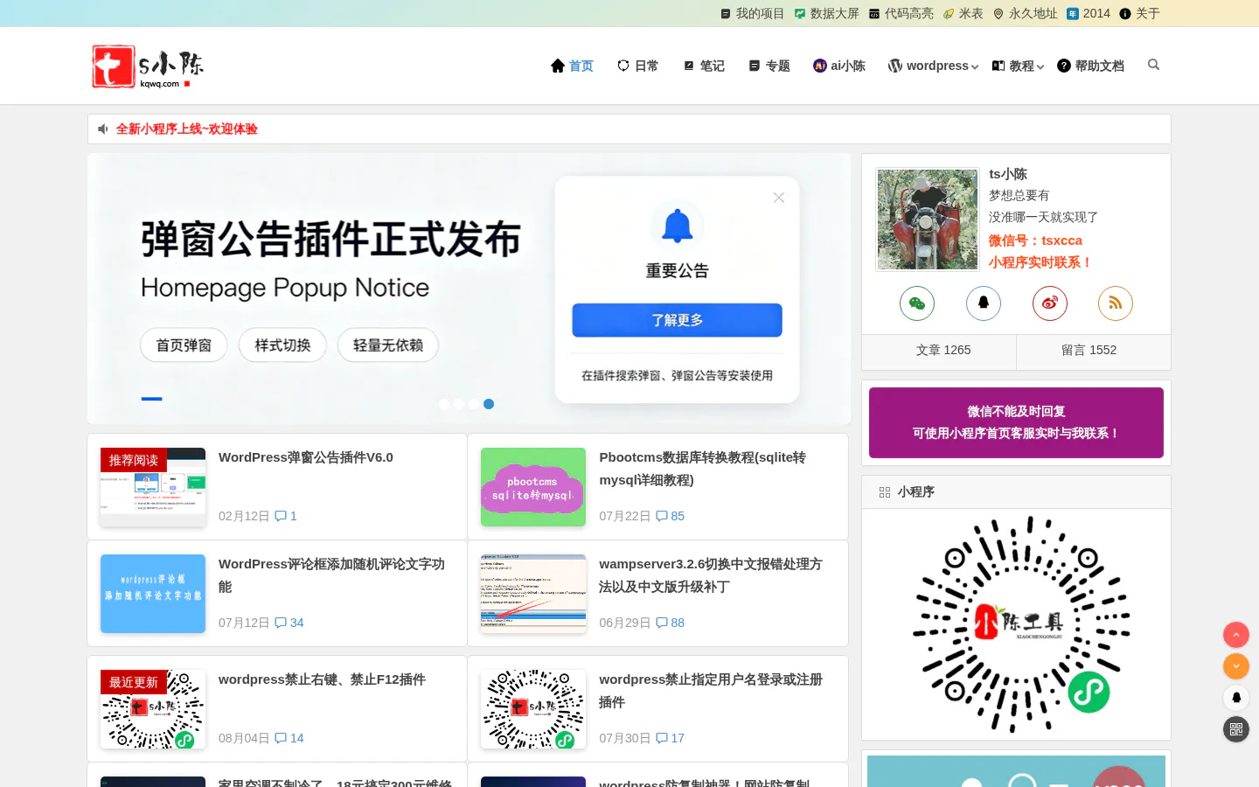Viewport: 1259px width, 787px height.
Task: Open article wordpress禁止右键、禁止F12插件
Action: point(323,679)
